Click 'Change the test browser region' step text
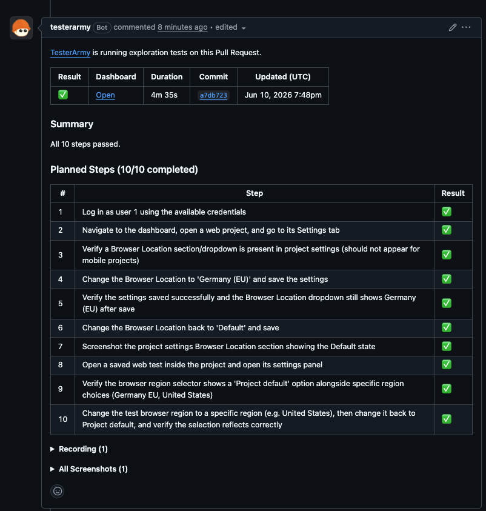486x511 pixels. pyautogui.click(x=249, y=419)
